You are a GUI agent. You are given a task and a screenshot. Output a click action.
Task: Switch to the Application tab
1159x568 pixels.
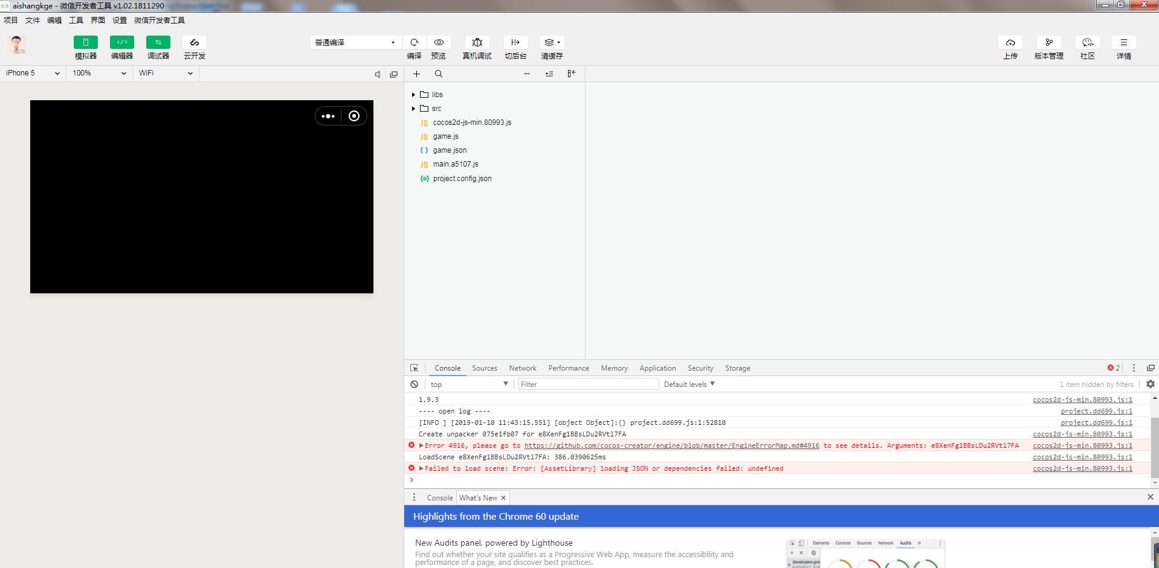[x=657, y=368]
